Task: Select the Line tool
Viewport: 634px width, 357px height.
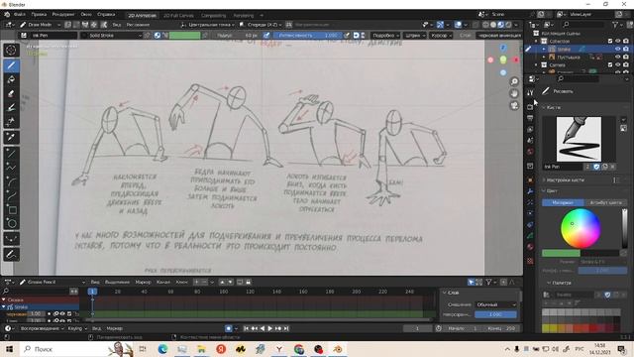Action: tap(11, 153)
